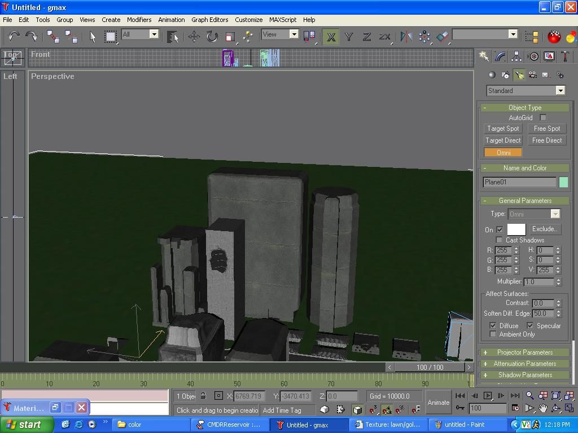The width and height of the screenshot is (578, 433).
Task: Activate the Select and Scale tool
Action: pyautogui.click(x=230, y=37)
